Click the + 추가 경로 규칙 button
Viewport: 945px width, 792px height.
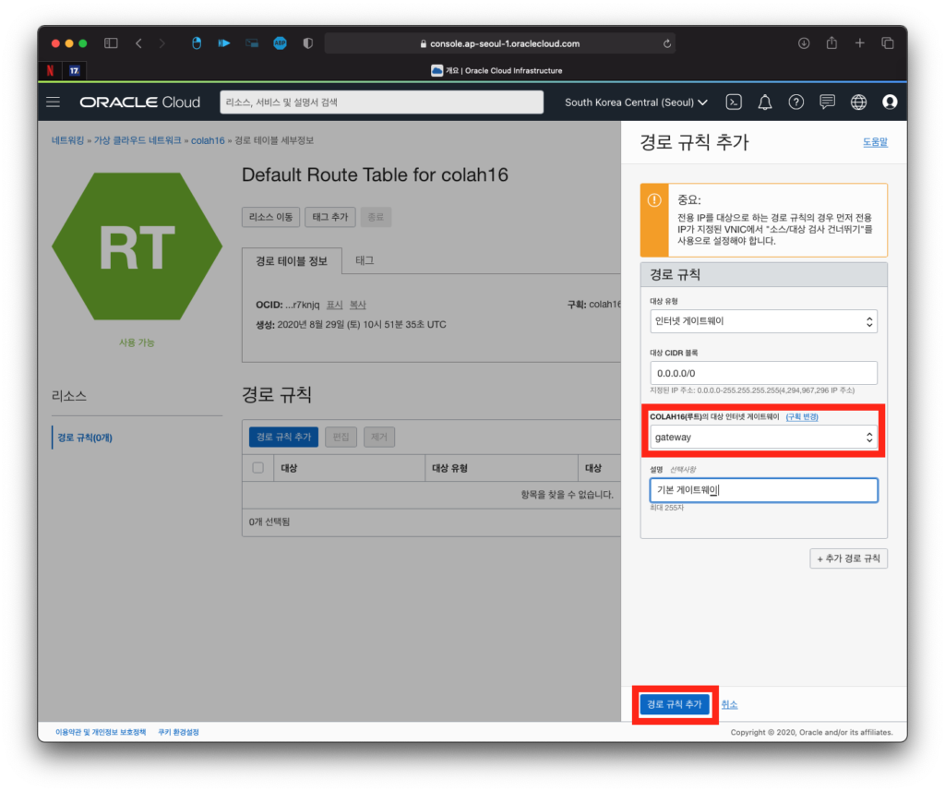point(848,558)
